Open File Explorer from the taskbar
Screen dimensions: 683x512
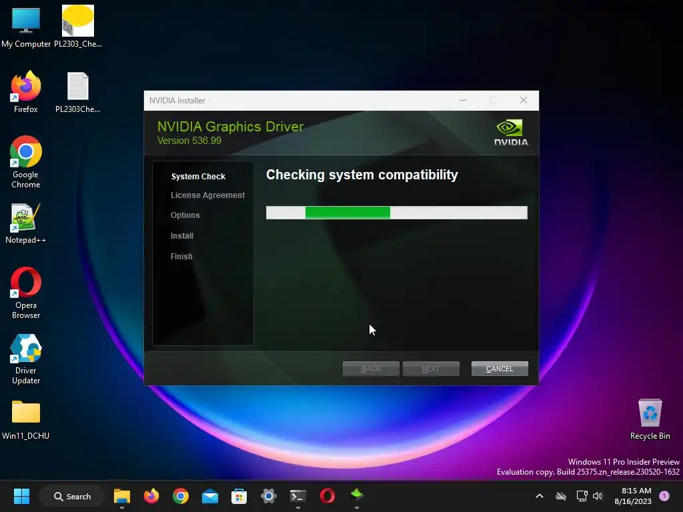[122, 496]
